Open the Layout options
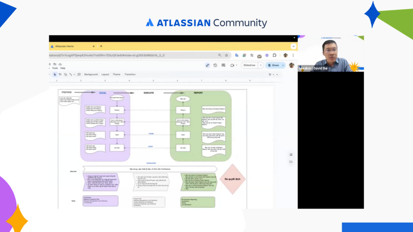 tap(105, 75)
